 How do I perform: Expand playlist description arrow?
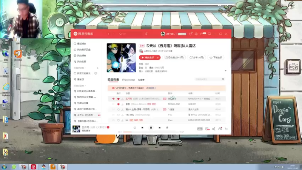pyautogui.click(x=225, y=71)
